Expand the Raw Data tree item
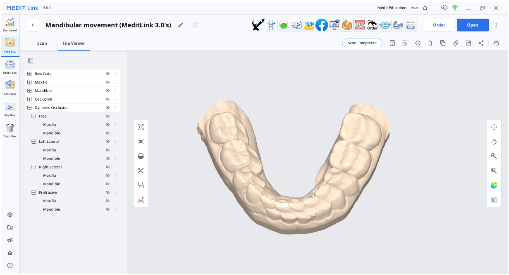This screenshot has width=509, height=275. point(29,73)
